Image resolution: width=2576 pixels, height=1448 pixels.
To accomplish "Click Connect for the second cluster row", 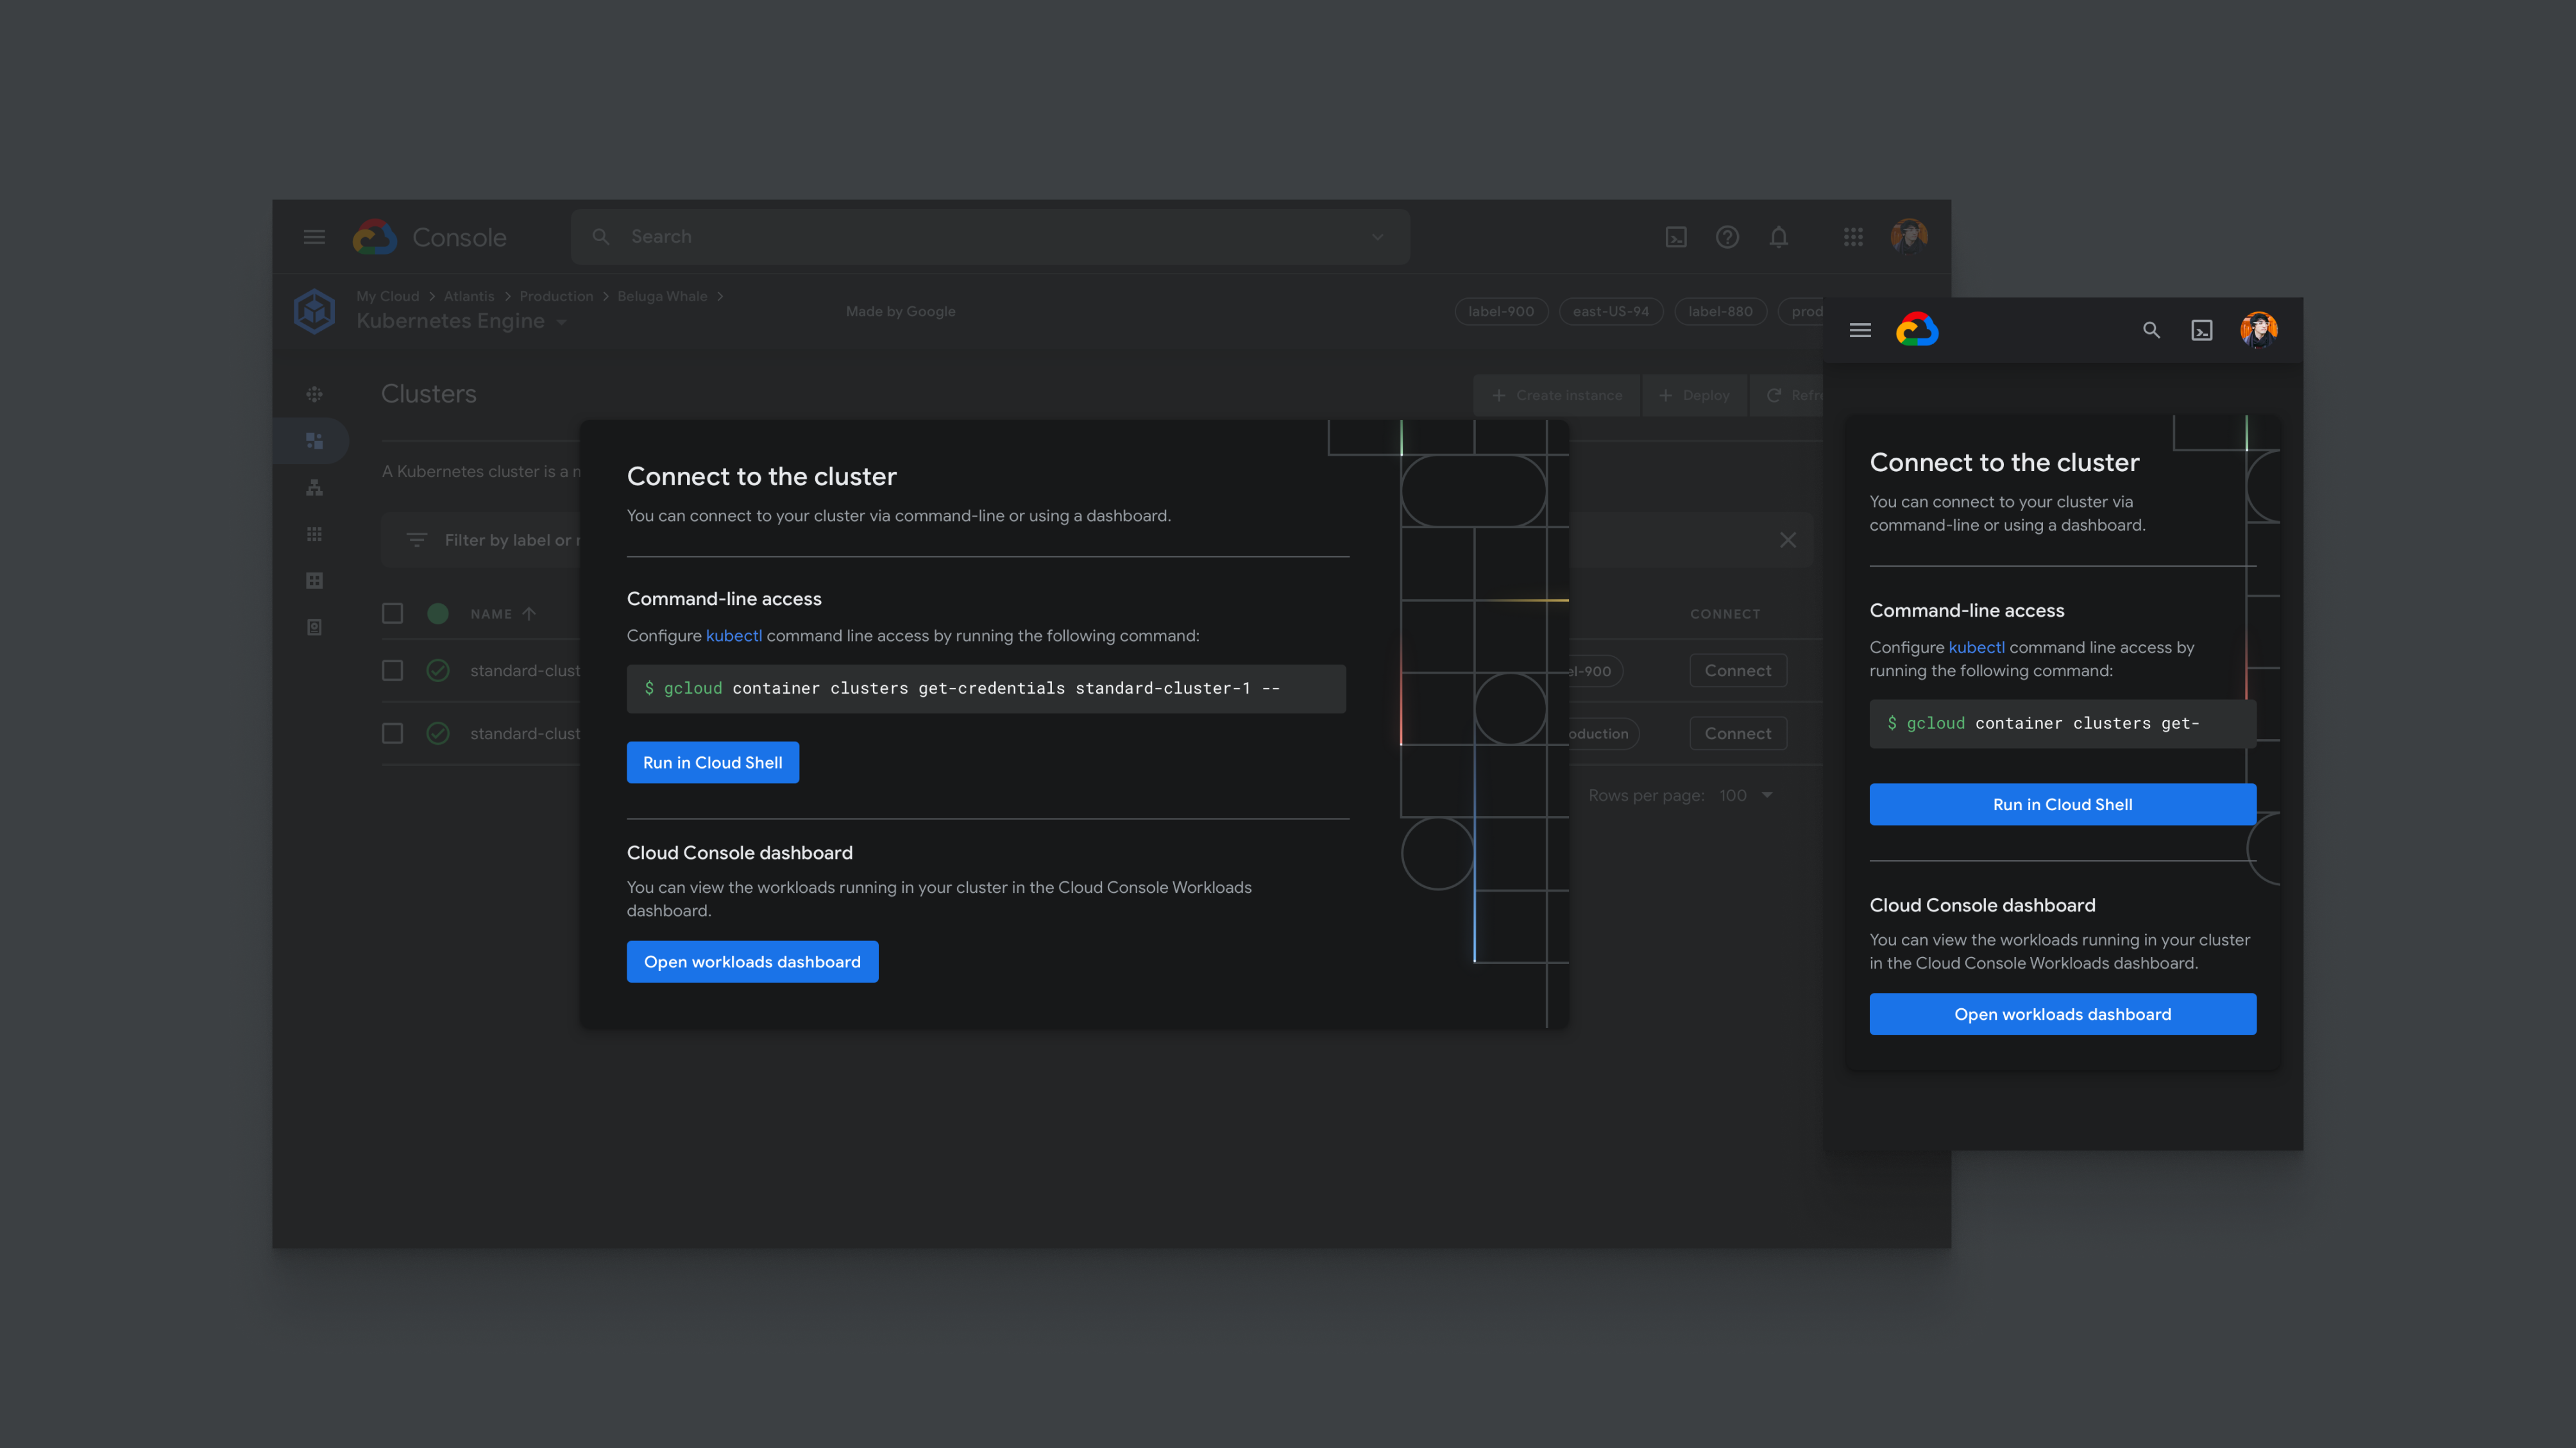I will tap(1738, 733).
